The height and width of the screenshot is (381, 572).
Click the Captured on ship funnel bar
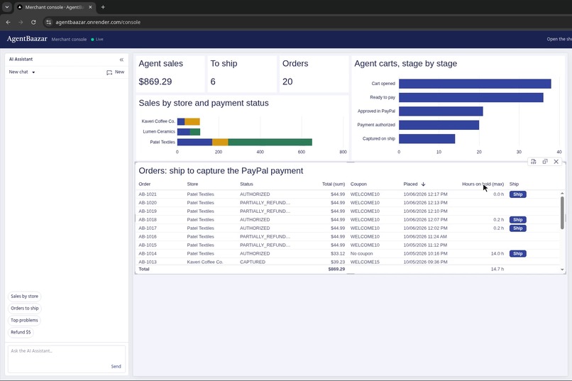(x=427, y=139)
